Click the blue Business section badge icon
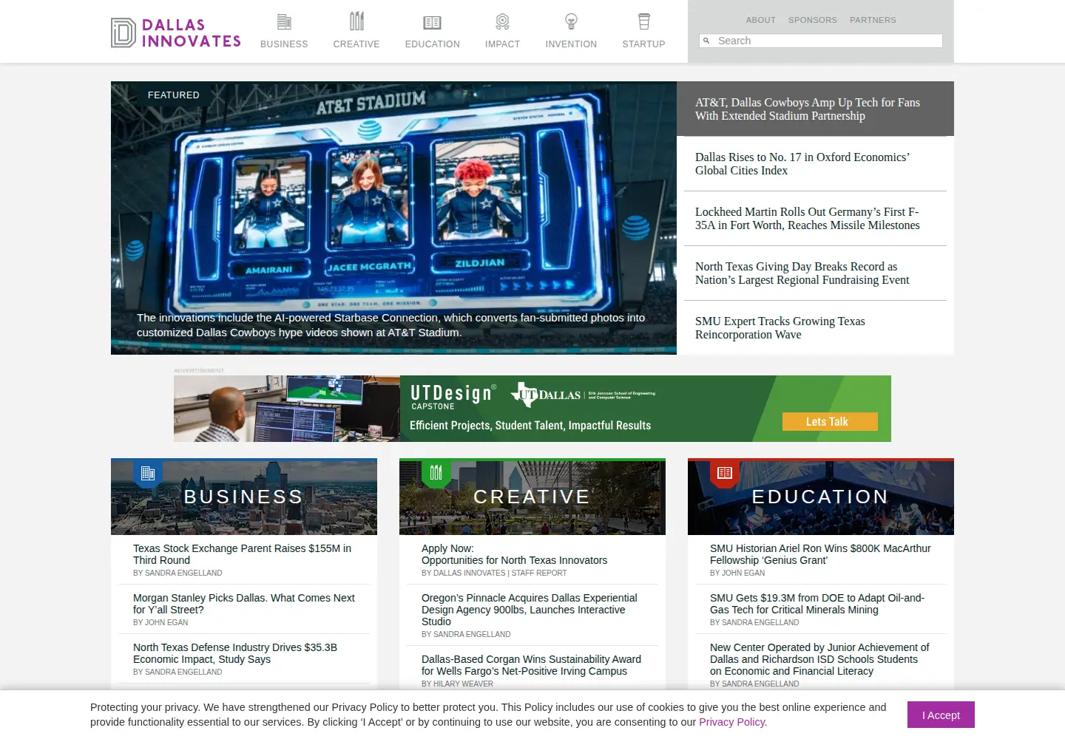 148,473
